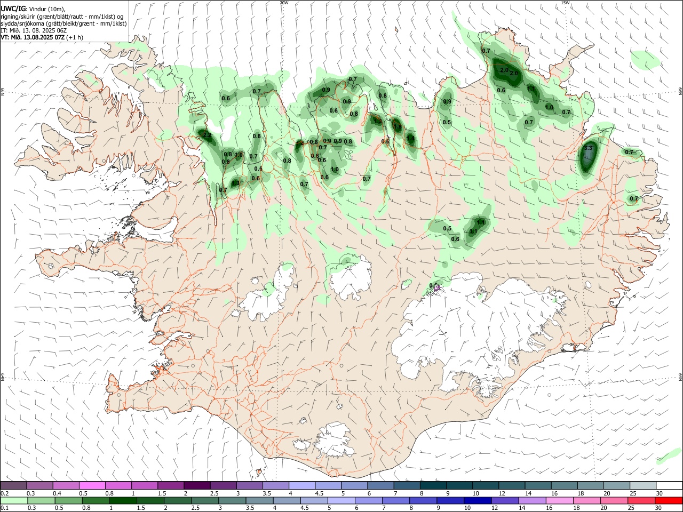Click the lower legend swatch labeled 3.5
Screen dimensions: 683x512
(x=260, y=500)
